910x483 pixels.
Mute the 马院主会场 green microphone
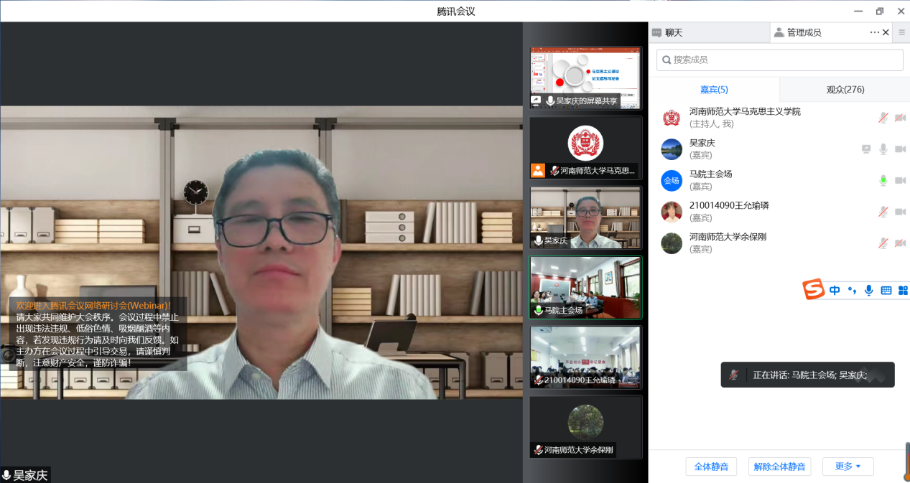pyautogui.click(x=883, y=181)
